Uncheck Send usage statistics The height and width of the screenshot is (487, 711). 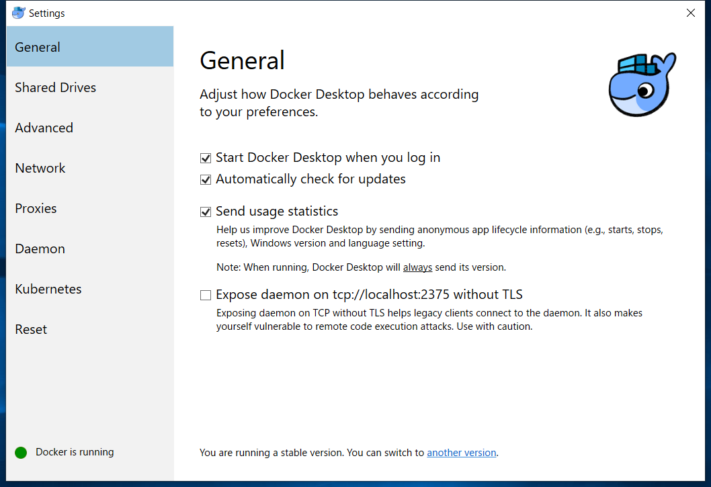(206, 212)
